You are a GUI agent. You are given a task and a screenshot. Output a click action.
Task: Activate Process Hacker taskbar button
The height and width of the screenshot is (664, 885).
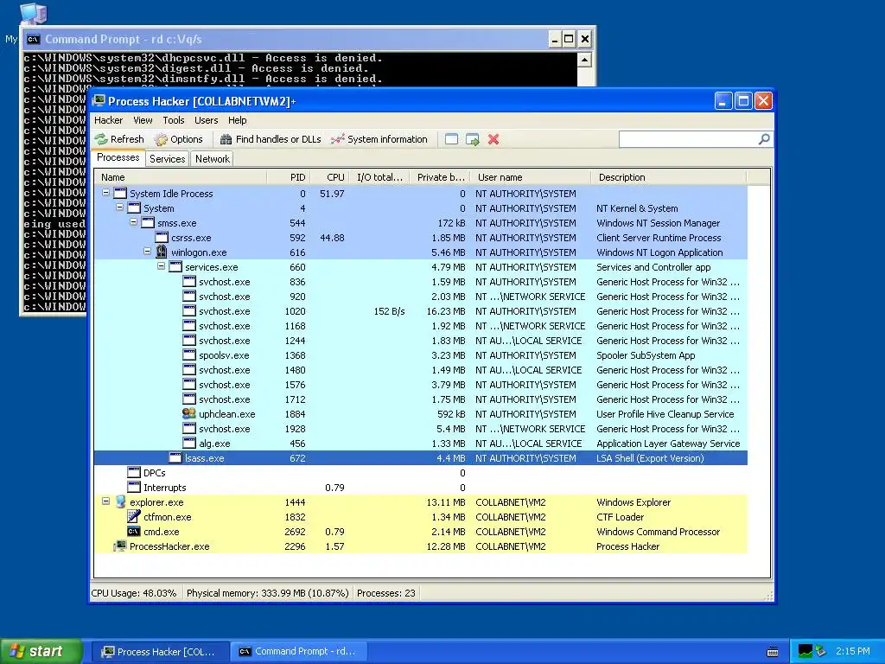coord(160,652)
